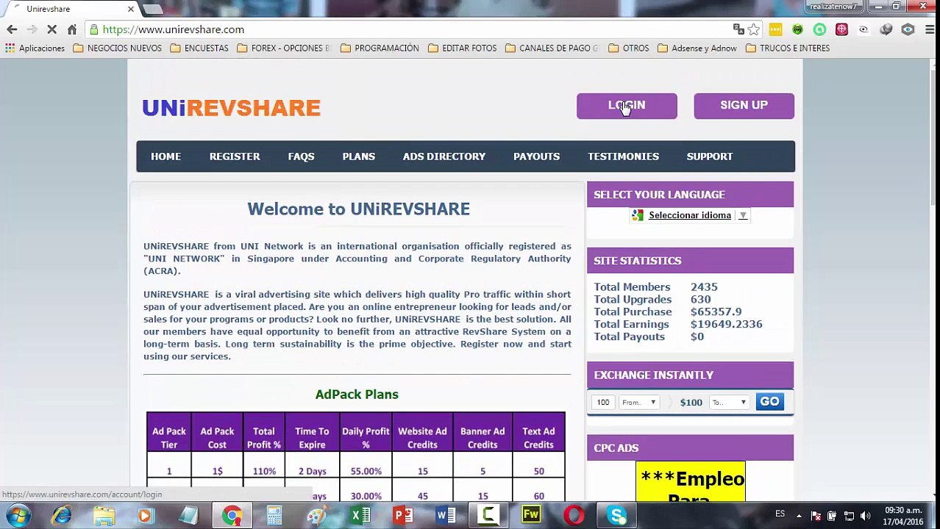The image size is (940, 529).
Task: Open the red target extension icon
Action: point(841,29)
